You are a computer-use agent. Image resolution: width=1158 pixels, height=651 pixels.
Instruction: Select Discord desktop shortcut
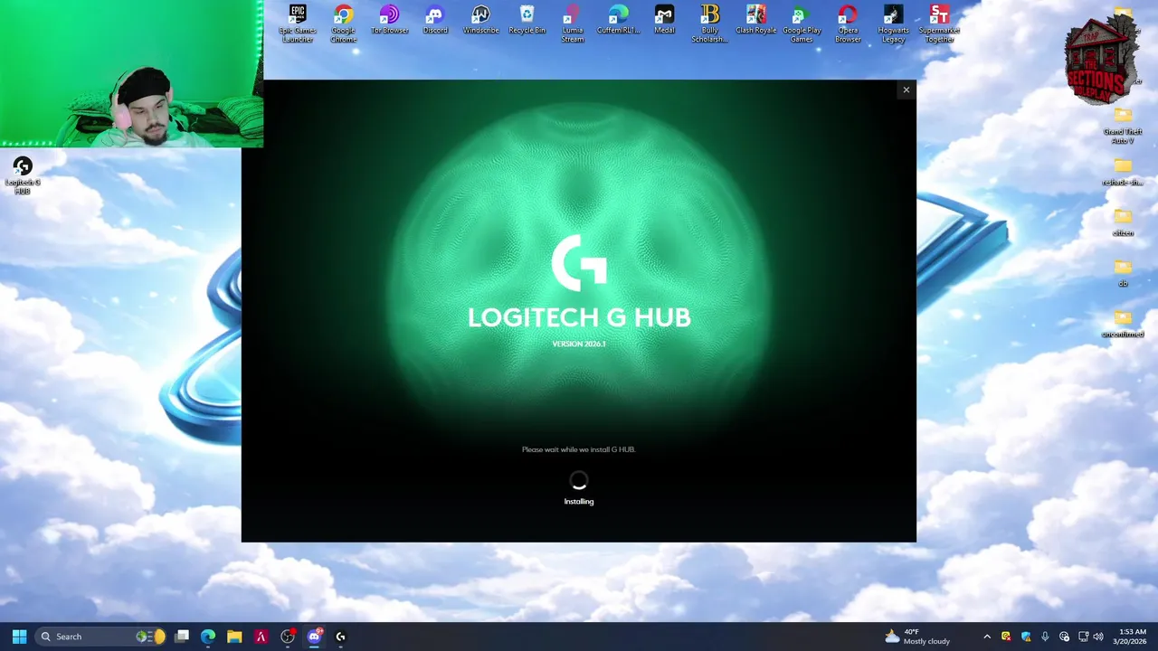[435, 20]
